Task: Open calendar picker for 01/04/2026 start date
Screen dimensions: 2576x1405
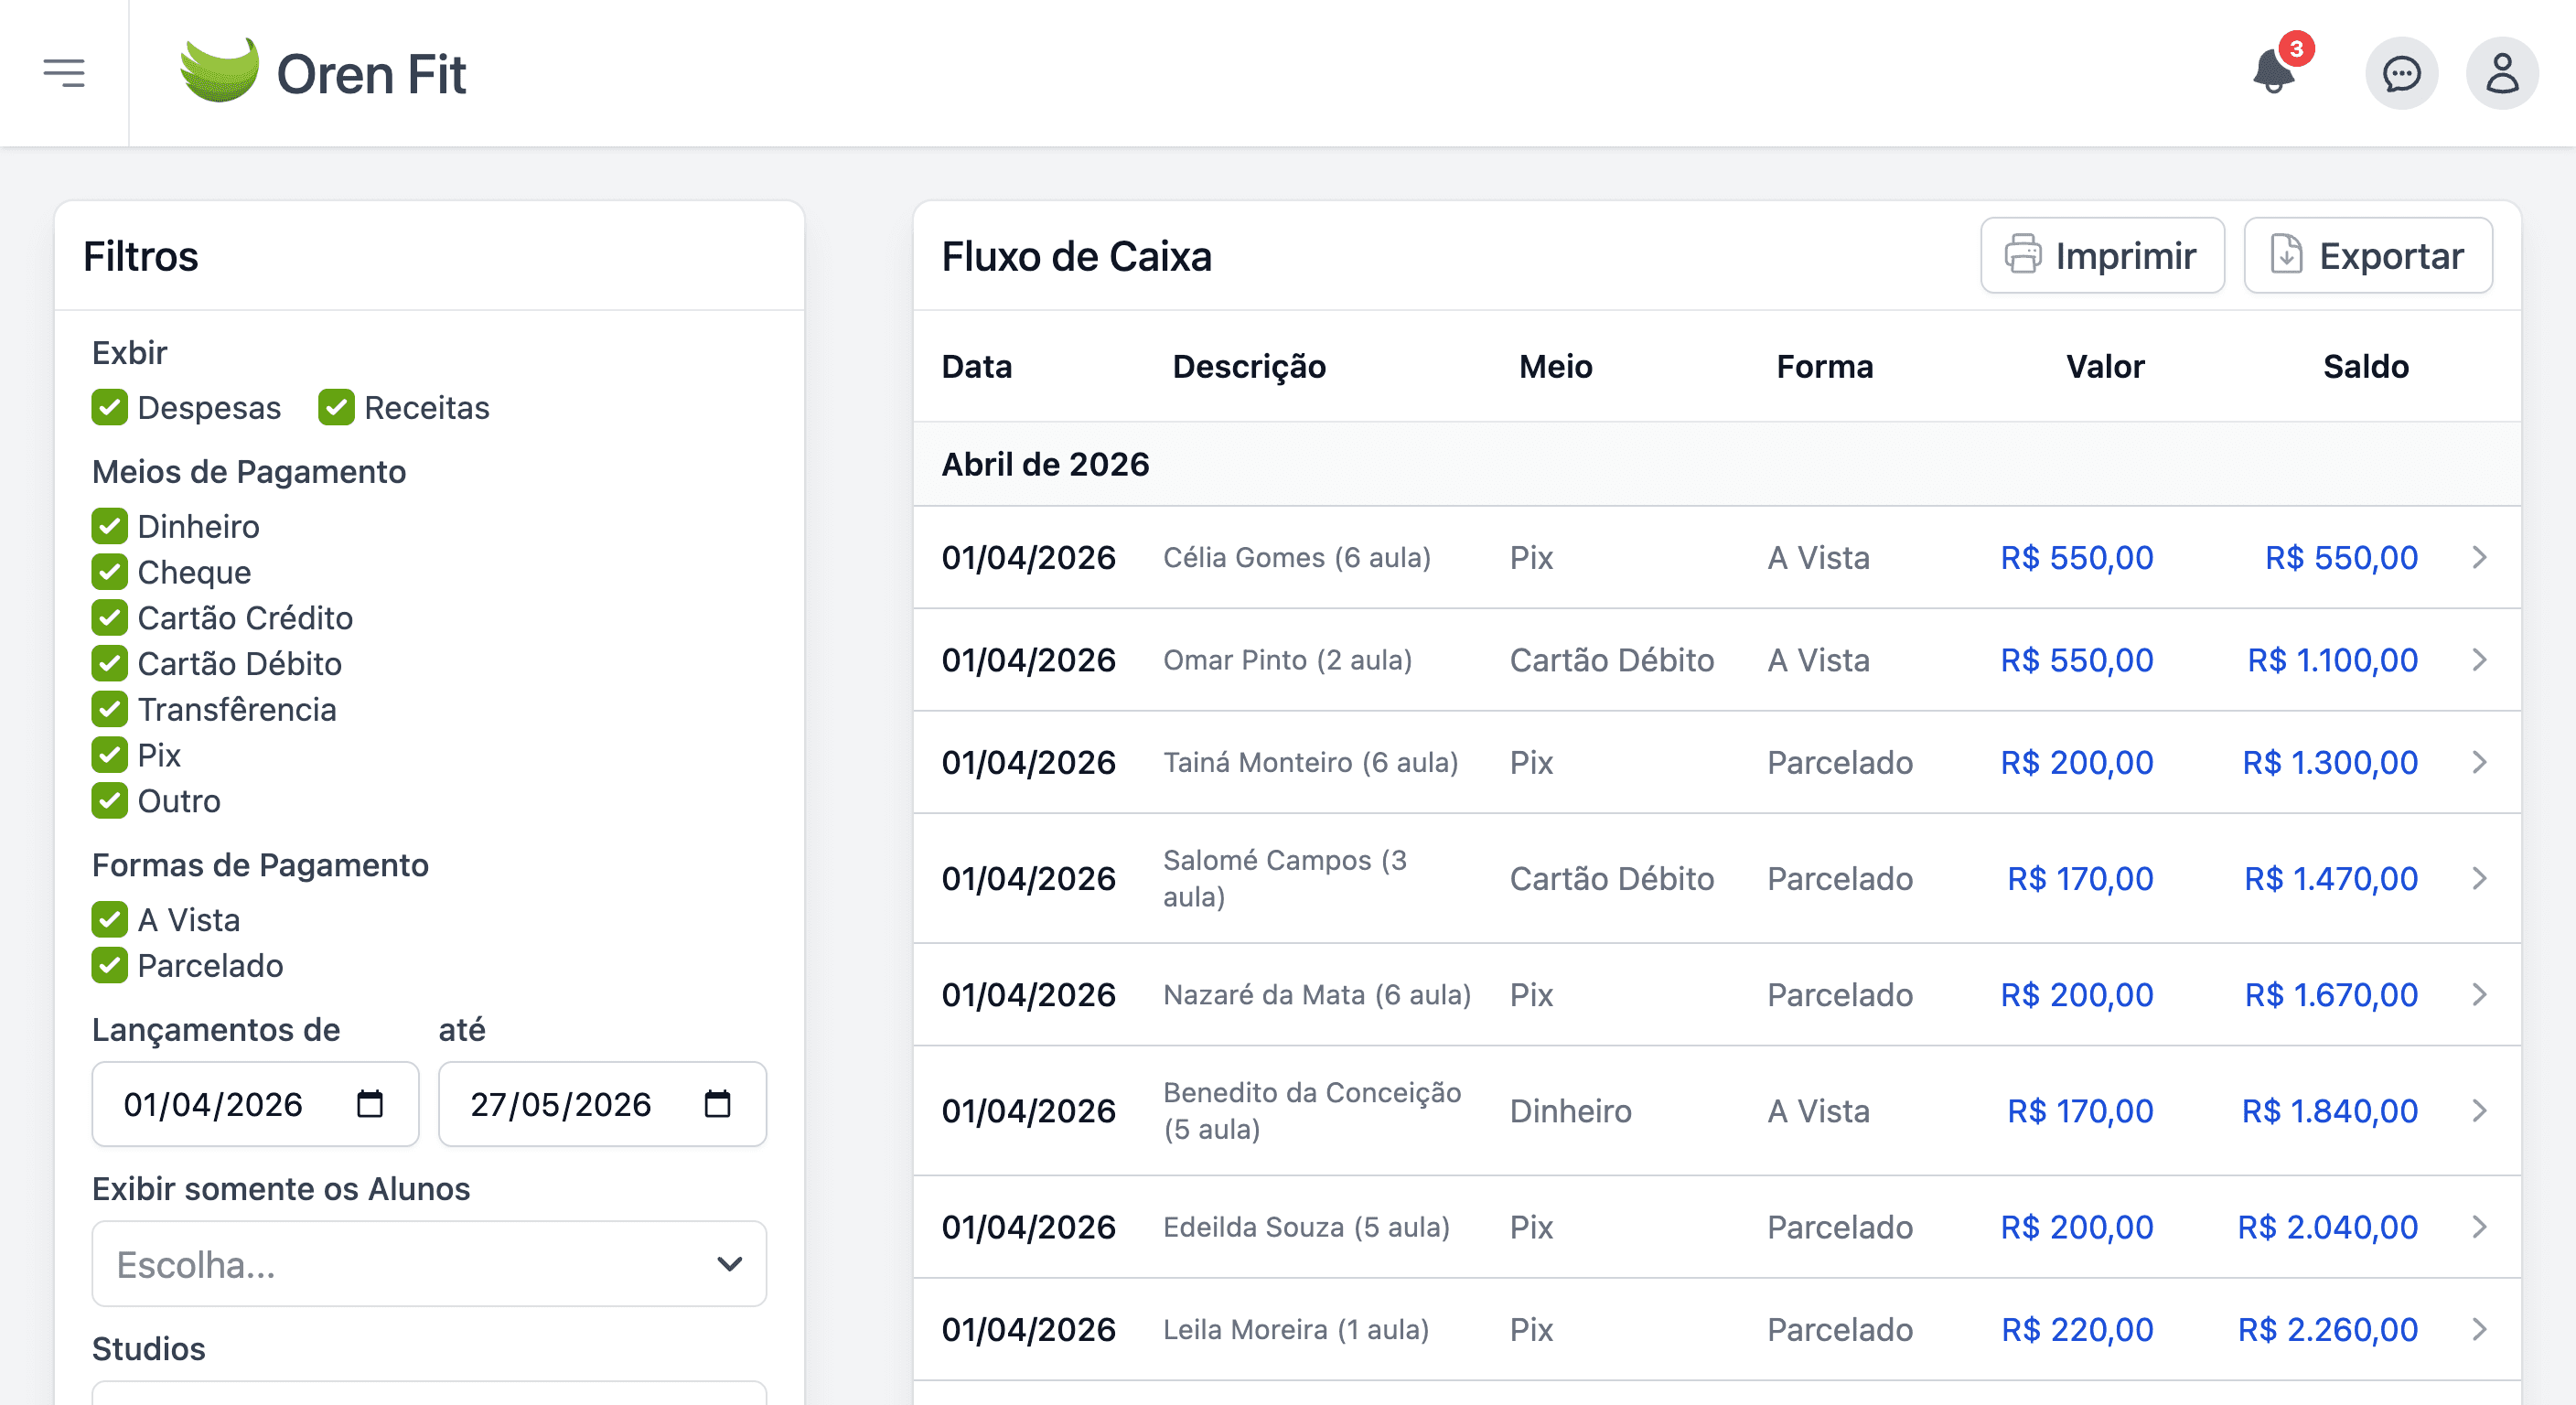Action: [370, 1104]
